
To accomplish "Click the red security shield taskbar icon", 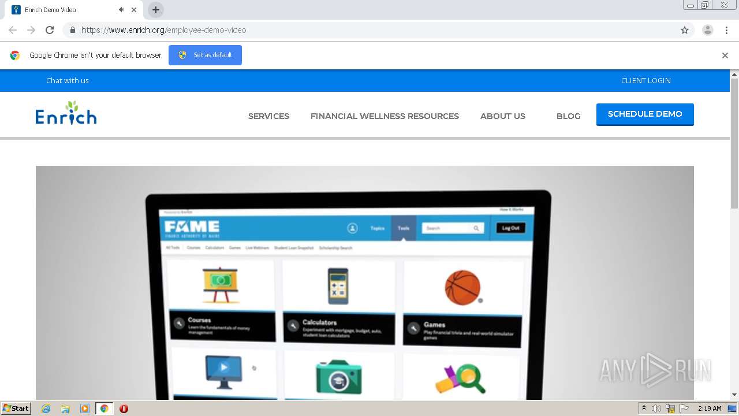I will coord(124,408).
